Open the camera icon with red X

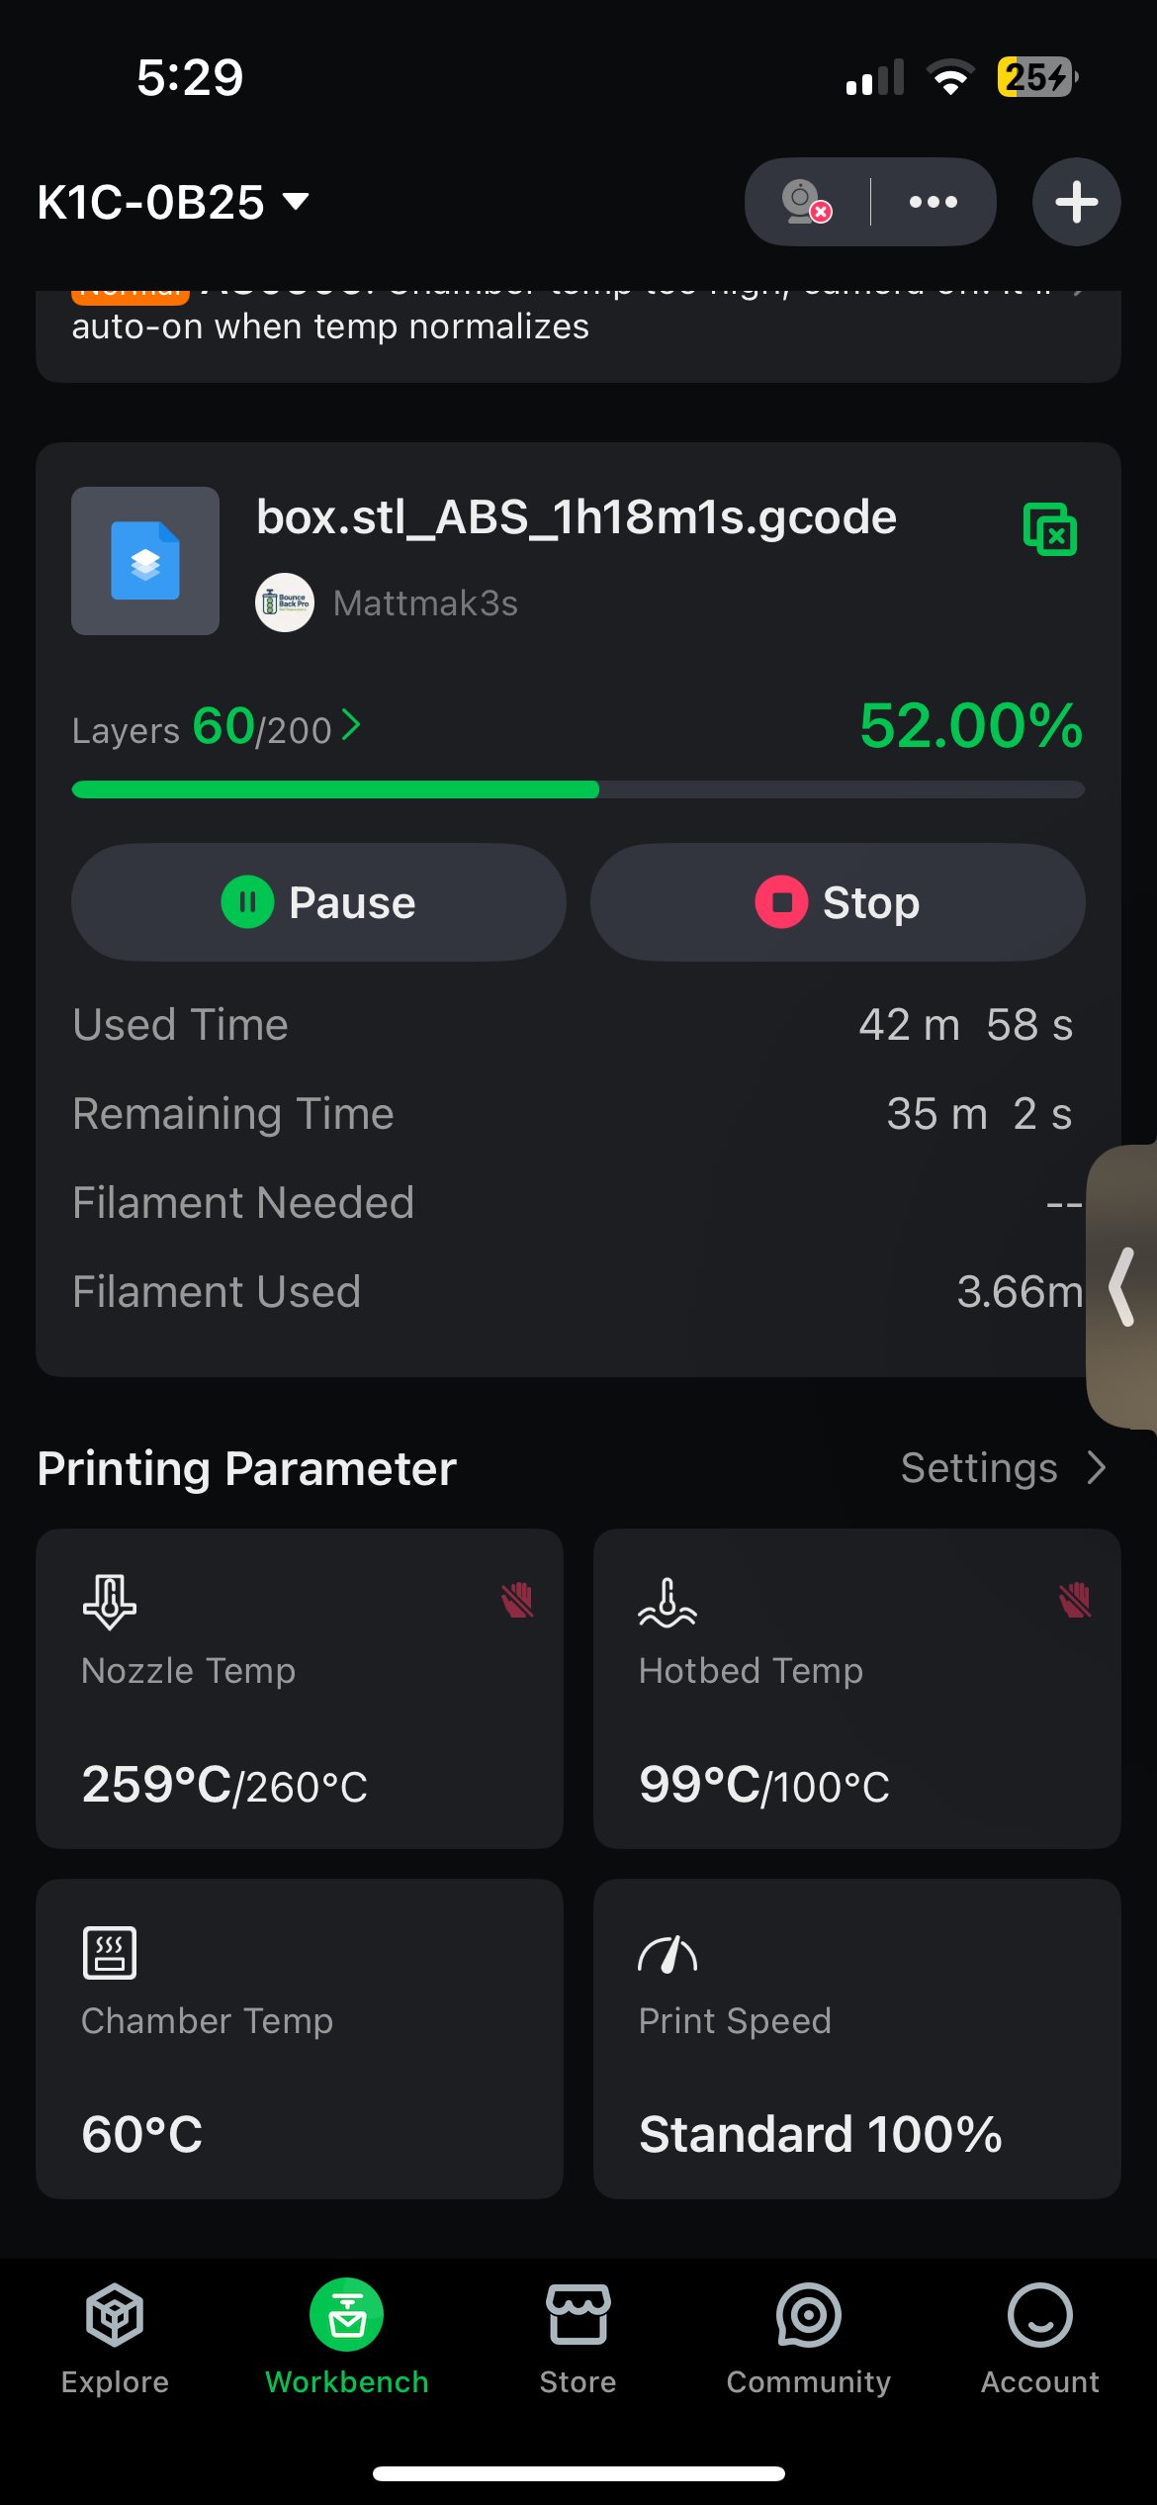[806, 202]
